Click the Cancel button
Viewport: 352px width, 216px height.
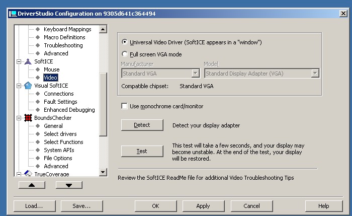(251, 206)
